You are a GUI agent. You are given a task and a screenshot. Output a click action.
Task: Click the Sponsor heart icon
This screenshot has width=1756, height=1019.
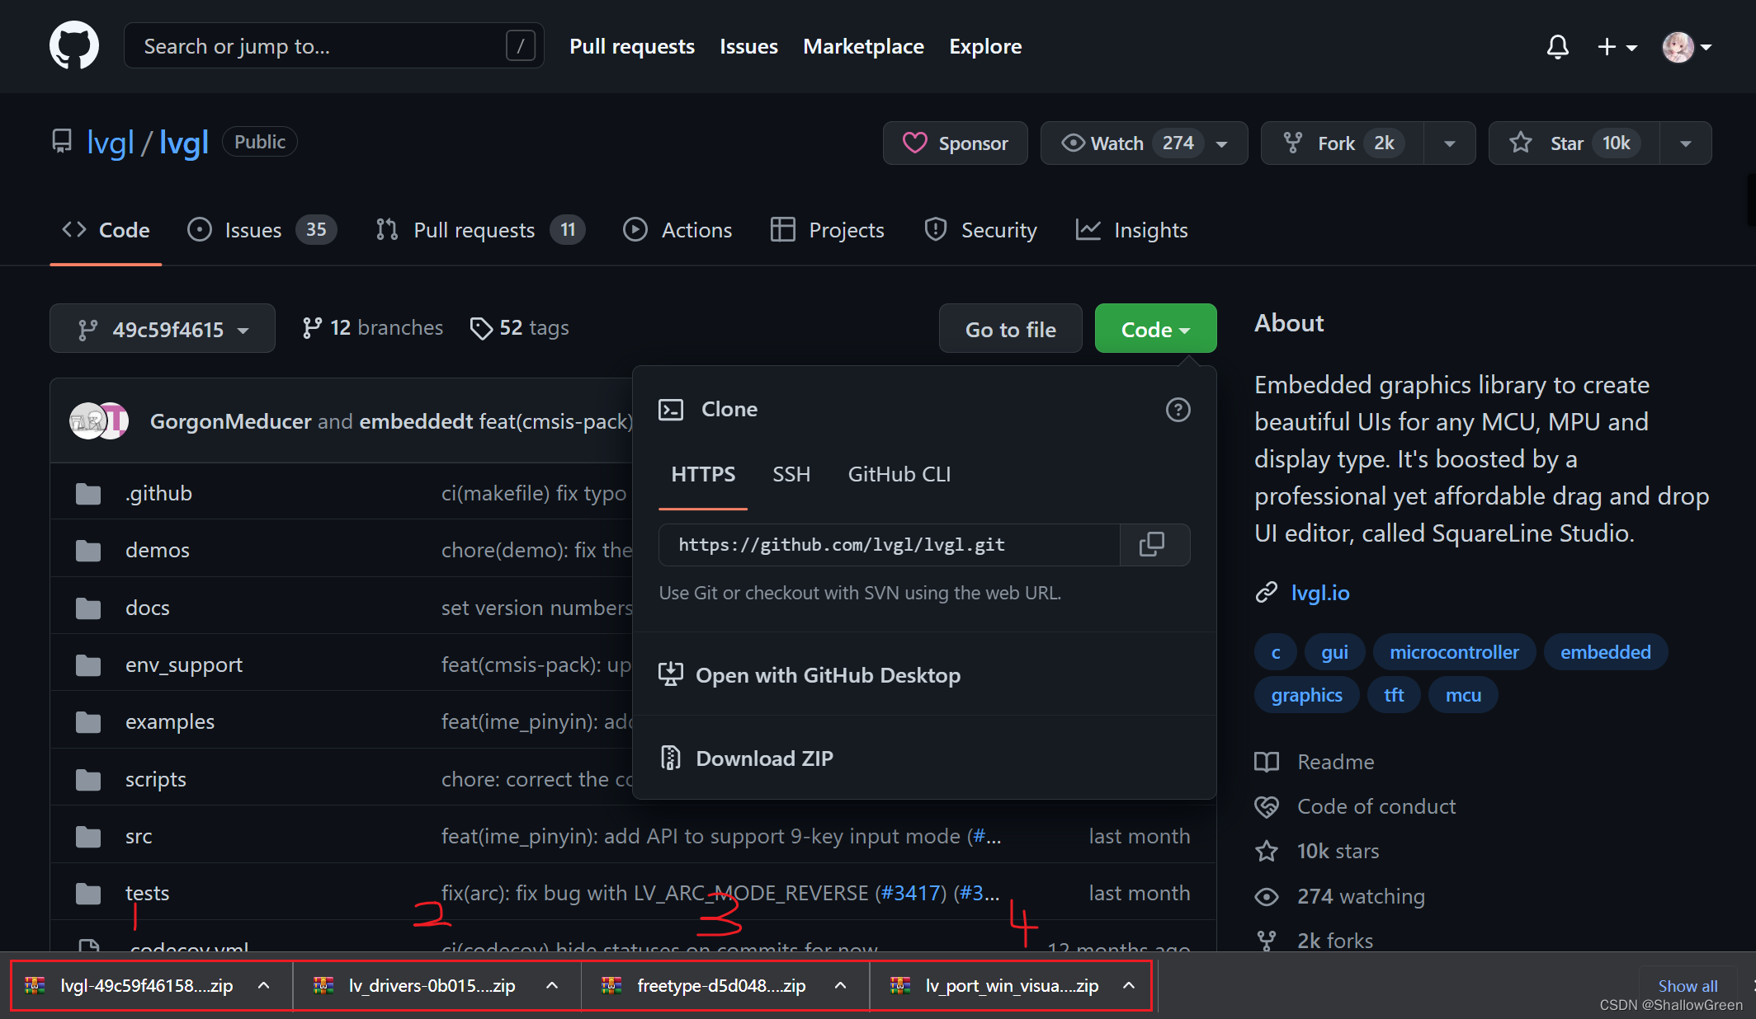915,143
